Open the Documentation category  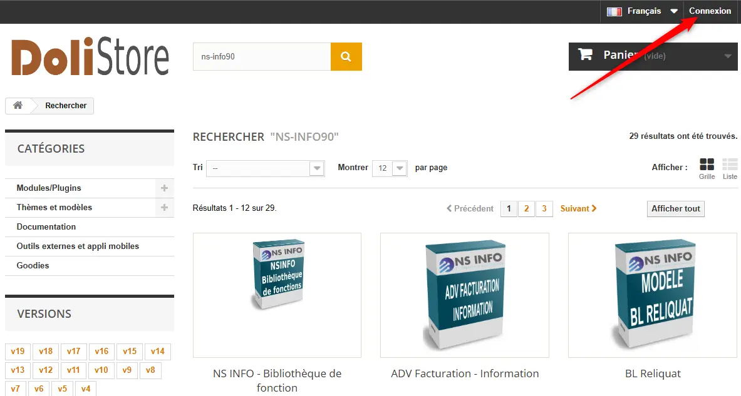click(46, 226)
